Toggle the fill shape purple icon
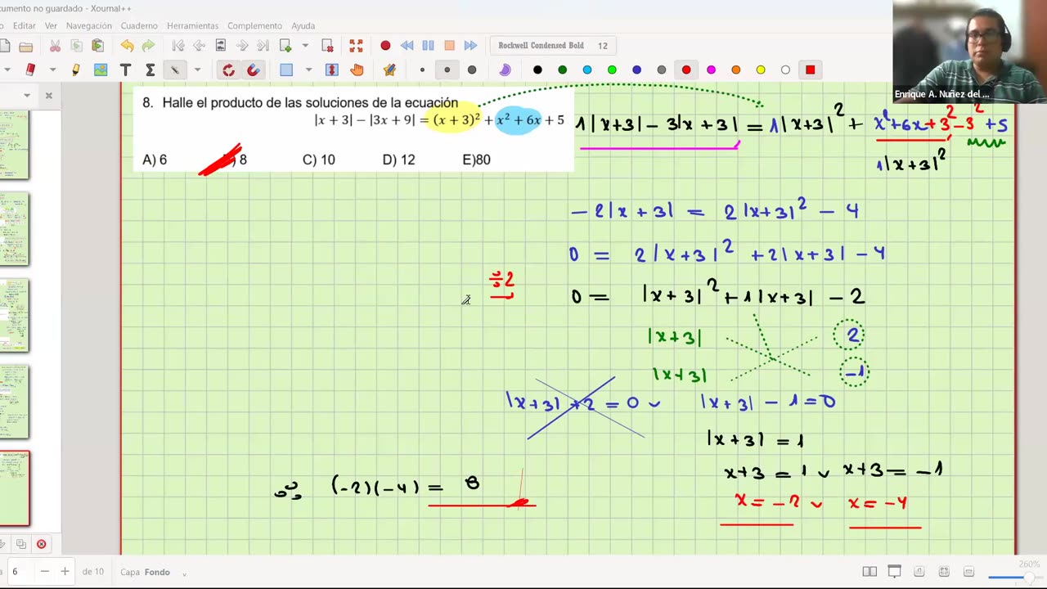1047x589 pixels. coord(505,70)
